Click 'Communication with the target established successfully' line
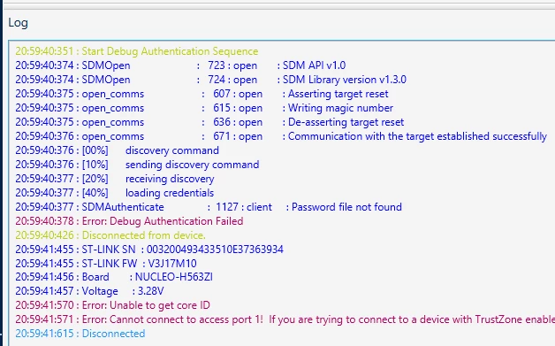This screenshot has width=555, height=346. click(x=281, y=136)
